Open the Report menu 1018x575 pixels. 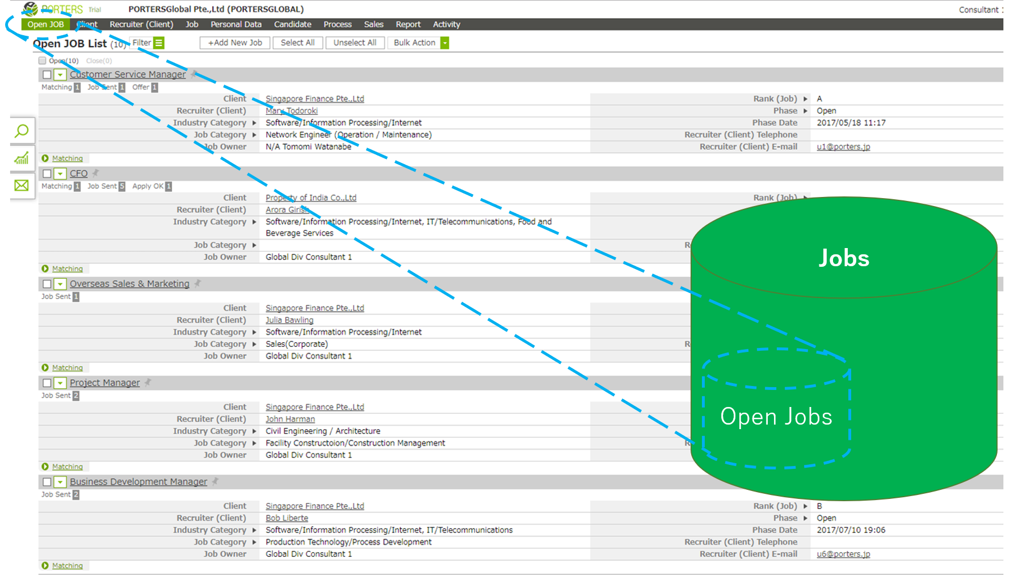[408, 24]
